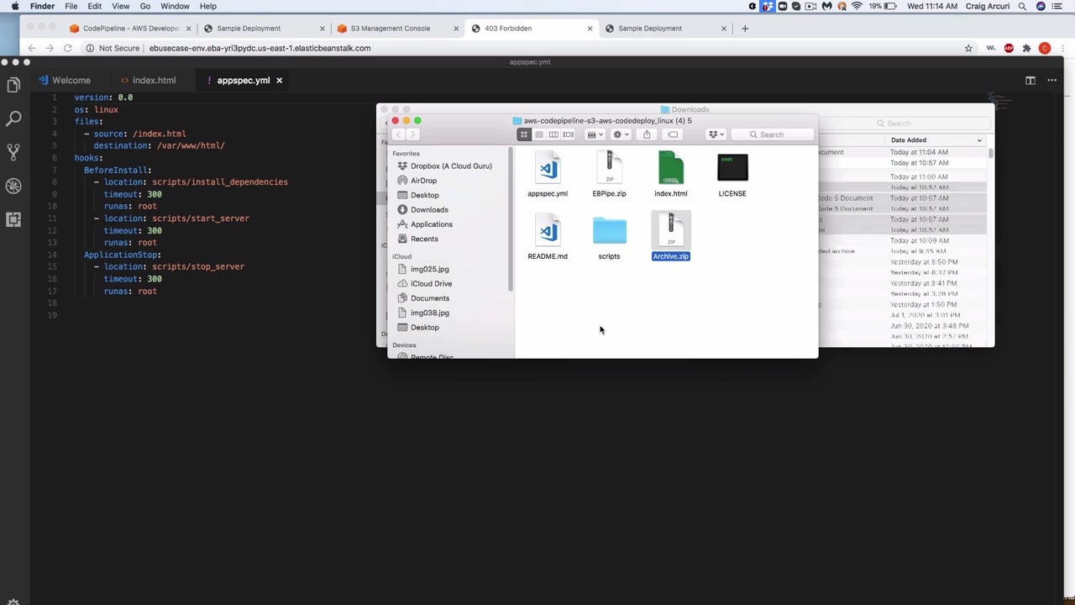
Task: Sort the Downloads window by Date Added
Action: pos(936,140)
